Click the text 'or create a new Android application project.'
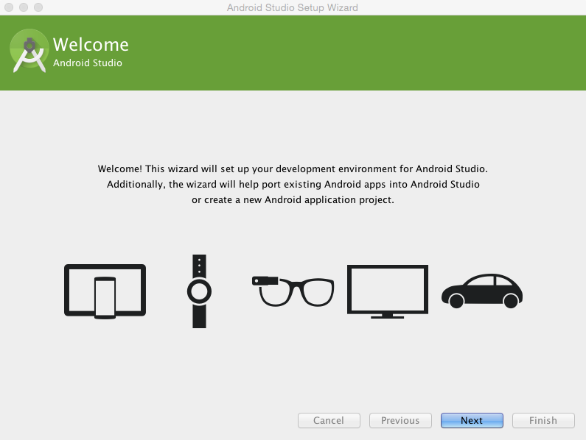The image size is (586, 440). click(293, 200)
